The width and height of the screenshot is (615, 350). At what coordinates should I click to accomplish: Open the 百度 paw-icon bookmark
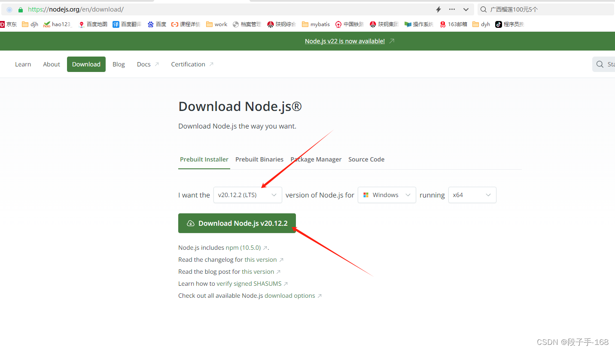(157, 24)
